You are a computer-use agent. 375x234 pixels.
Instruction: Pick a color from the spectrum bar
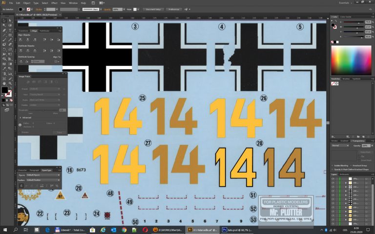coord(351,60)
